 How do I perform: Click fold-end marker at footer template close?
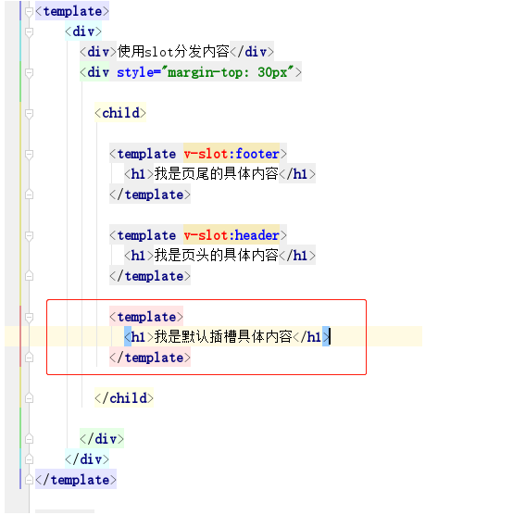[29, 195]
